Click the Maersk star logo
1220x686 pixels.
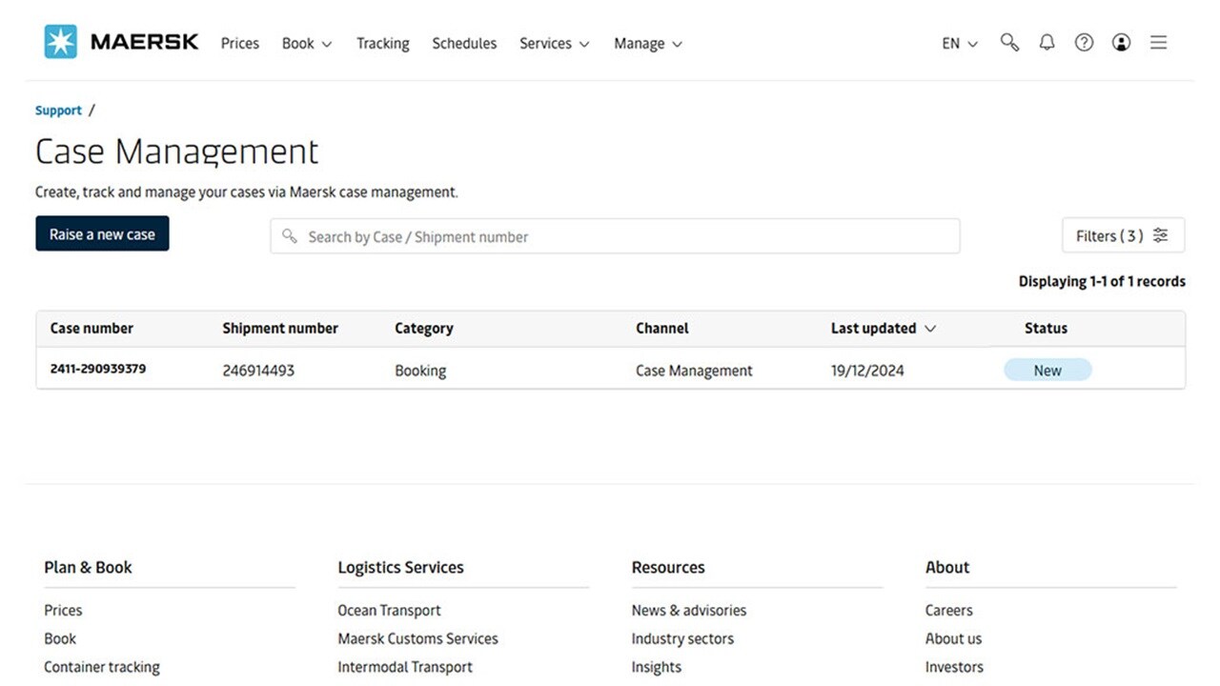[60, 42]
